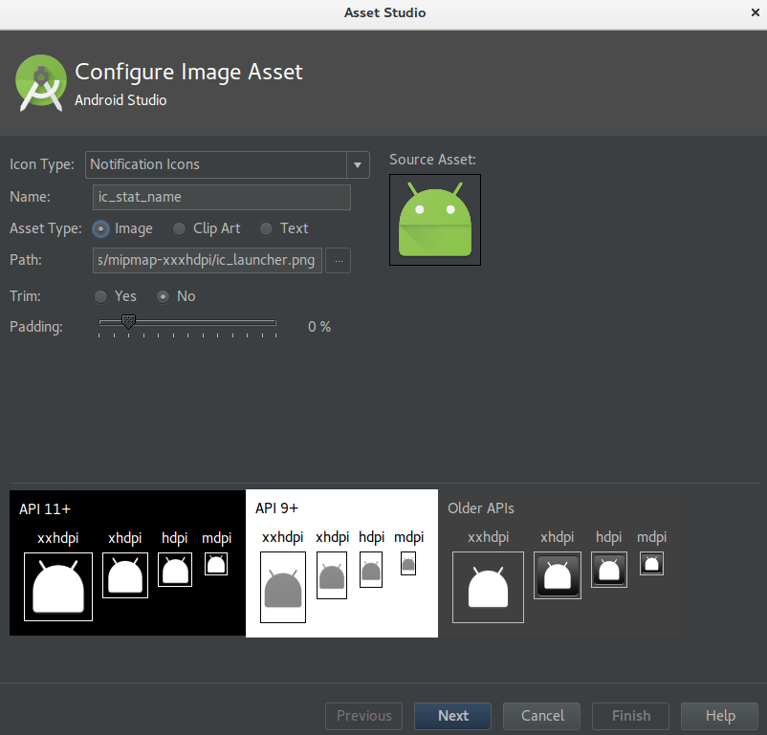Click the Source Asset Android robot preview
The width and height of the screenshot is (767, 735).
[435, 220]
